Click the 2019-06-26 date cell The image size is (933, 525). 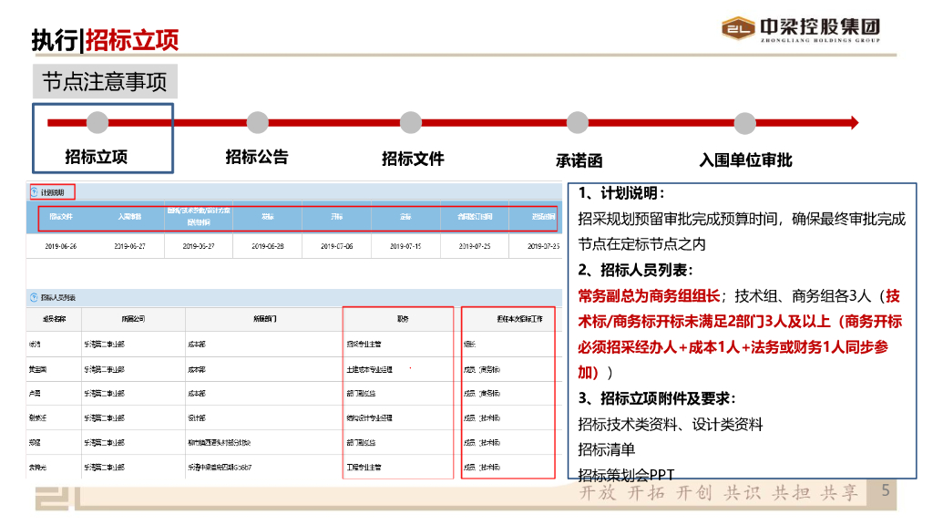[61, 246]
